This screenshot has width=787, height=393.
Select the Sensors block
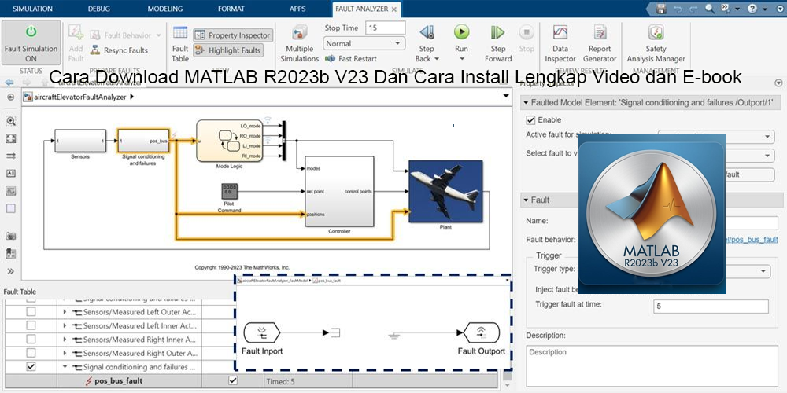click(x=80, y=141)
